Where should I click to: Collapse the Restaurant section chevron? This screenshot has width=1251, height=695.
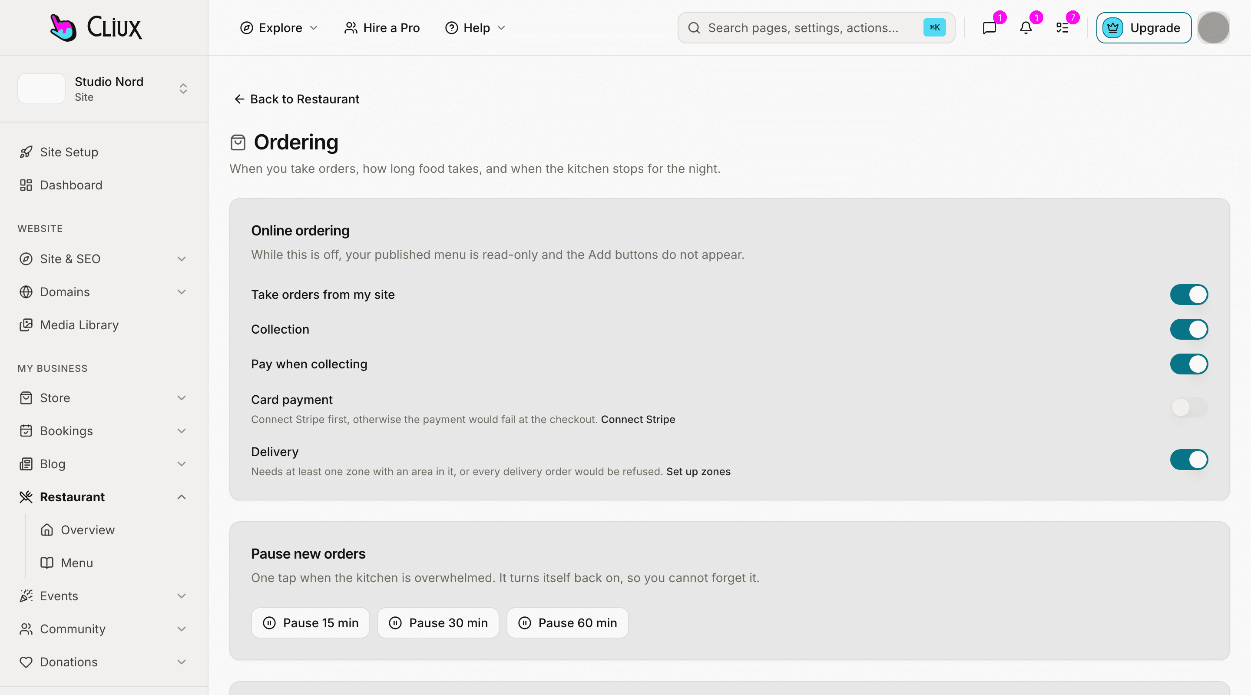point(181,497)
